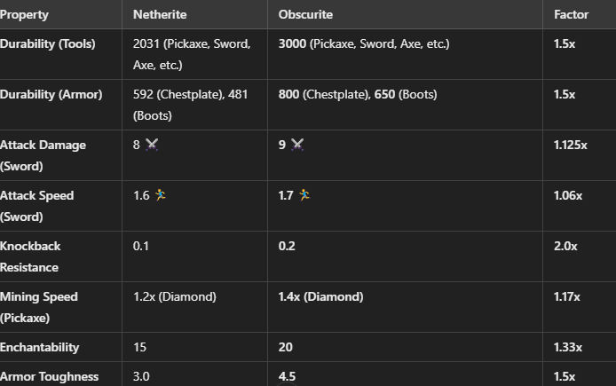Click the Durability (Tools) row label
The image size is (616, 386).
click(48, 43)
